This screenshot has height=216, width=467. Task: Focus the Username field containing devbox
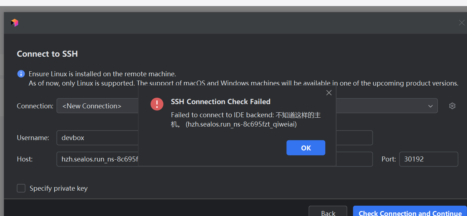tap(97, 138)
